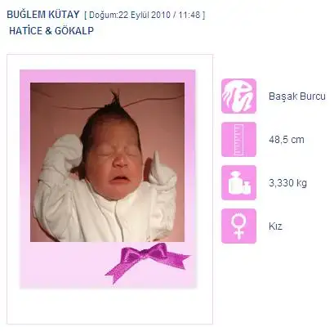Click the Başak zodiac sign icon

click(238, 96)
